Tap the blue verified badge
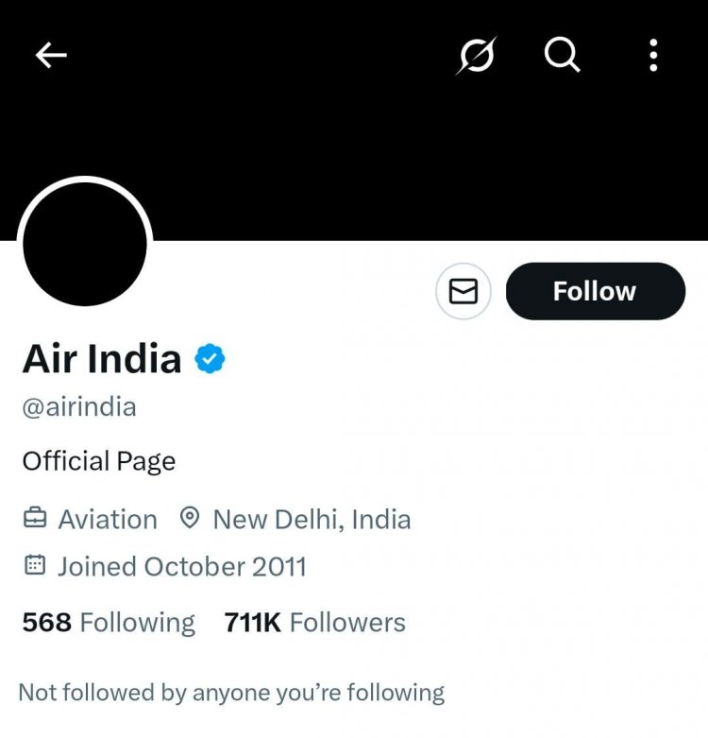The width and height of the screenshot is (708, 738). [209, 359]
